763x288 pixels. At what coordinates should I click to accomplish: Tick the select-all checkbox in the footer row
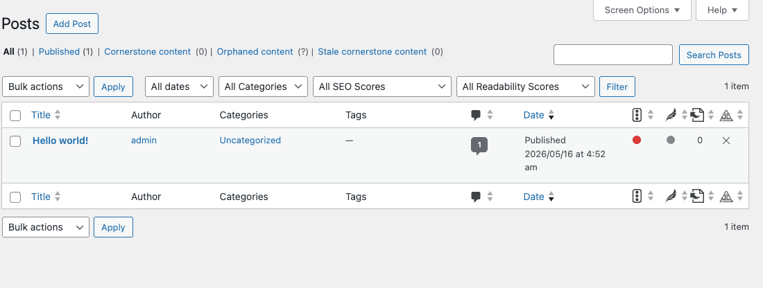(x=15, y=197)
